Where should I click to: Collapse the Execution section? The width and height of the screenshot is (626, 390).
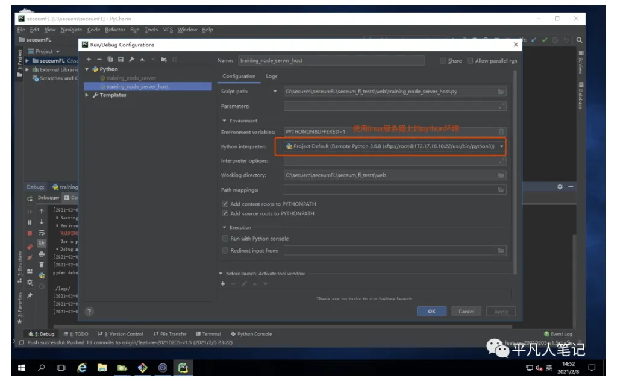[x=224, y=227]
